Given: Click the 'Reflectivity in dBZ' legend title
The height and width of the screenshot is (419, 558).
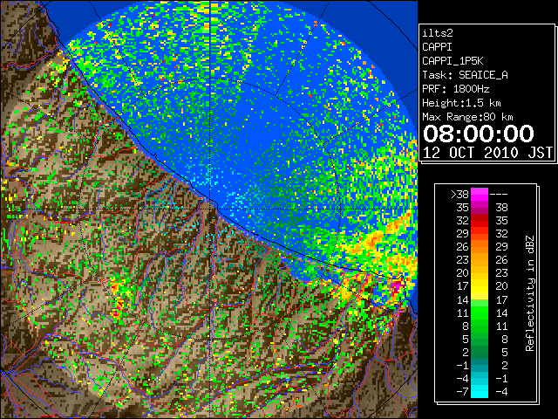Looking at the screenshot, I should click(x=530, y=293).
